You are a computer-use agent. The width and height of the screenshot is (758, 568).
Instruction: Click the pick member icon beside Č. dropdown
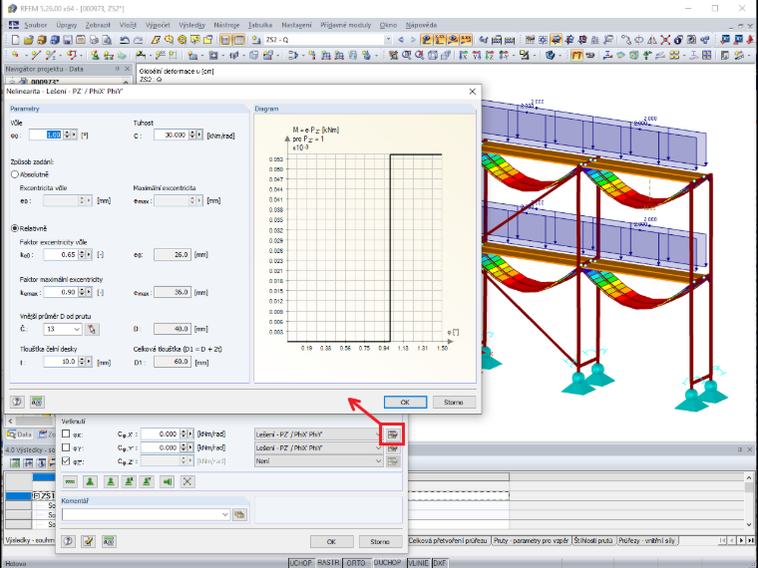[92, 329]
